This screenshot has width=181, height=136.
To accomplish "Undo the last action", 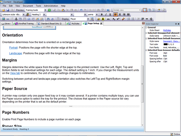I will [81, 10].
